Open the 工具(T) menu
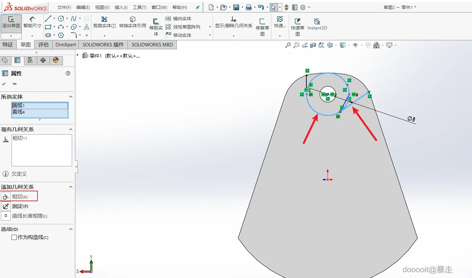Viewport: 472px width, 278px height. click(x=139, y=7)
